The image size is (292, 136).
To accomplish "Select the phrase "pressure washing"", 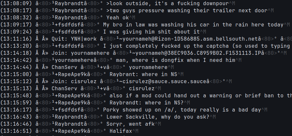I will pos(163,10).
